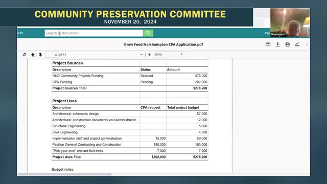
Task: Click the horizontal scrollbar at the bottom
Action: coord(65,174)
